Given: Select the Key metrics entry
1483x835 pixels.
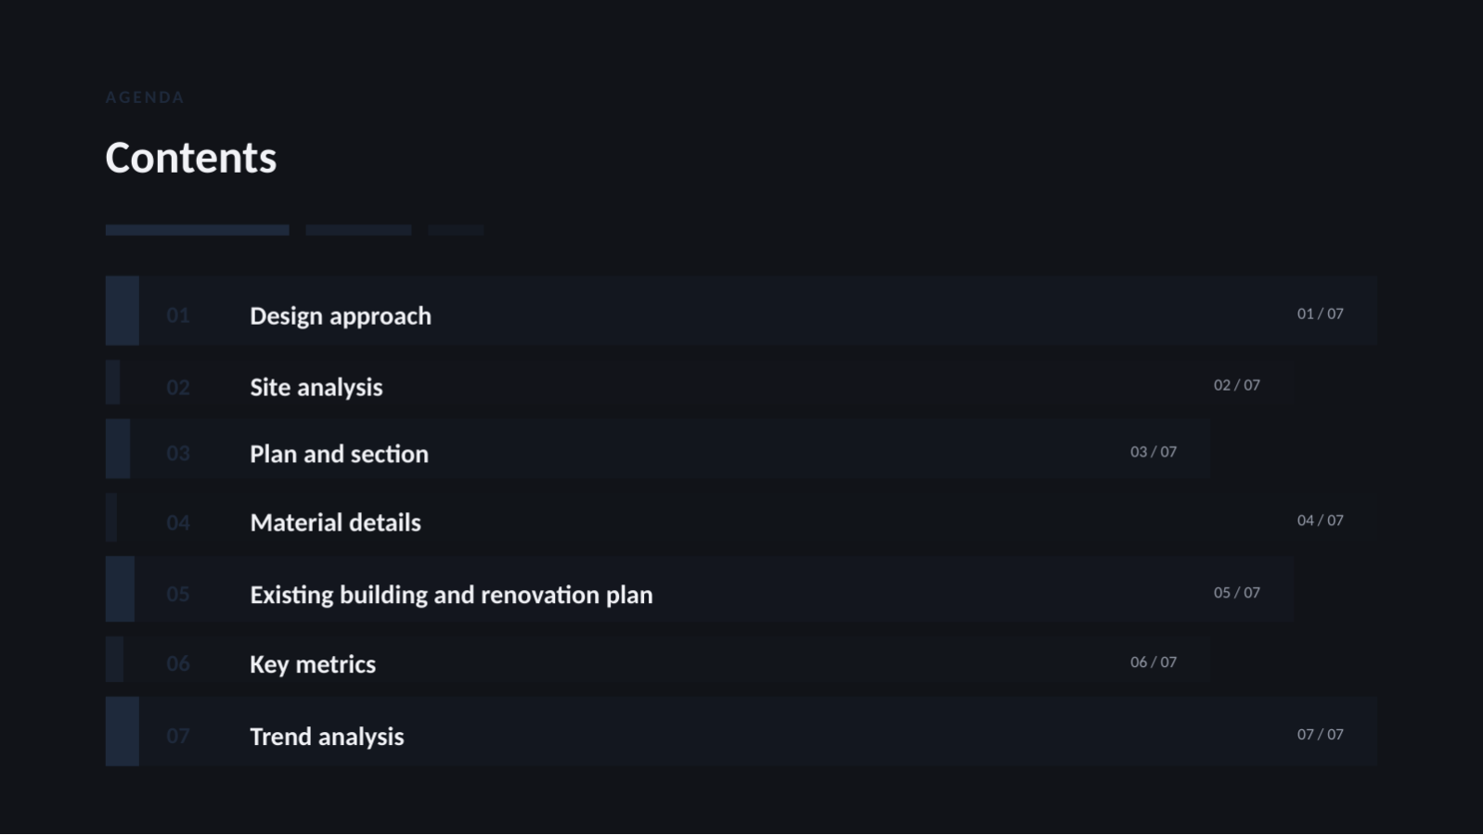Looking at the screenshot, I should point(657,660).
